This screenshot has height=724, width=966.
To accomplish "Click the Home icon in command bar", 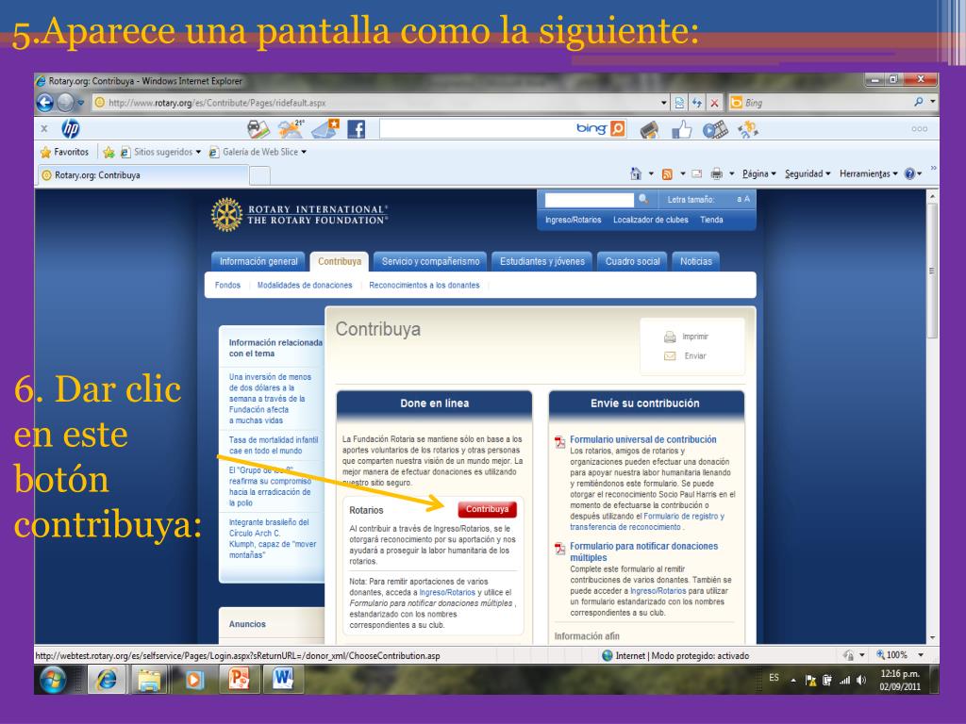I will tap(636, 173).
